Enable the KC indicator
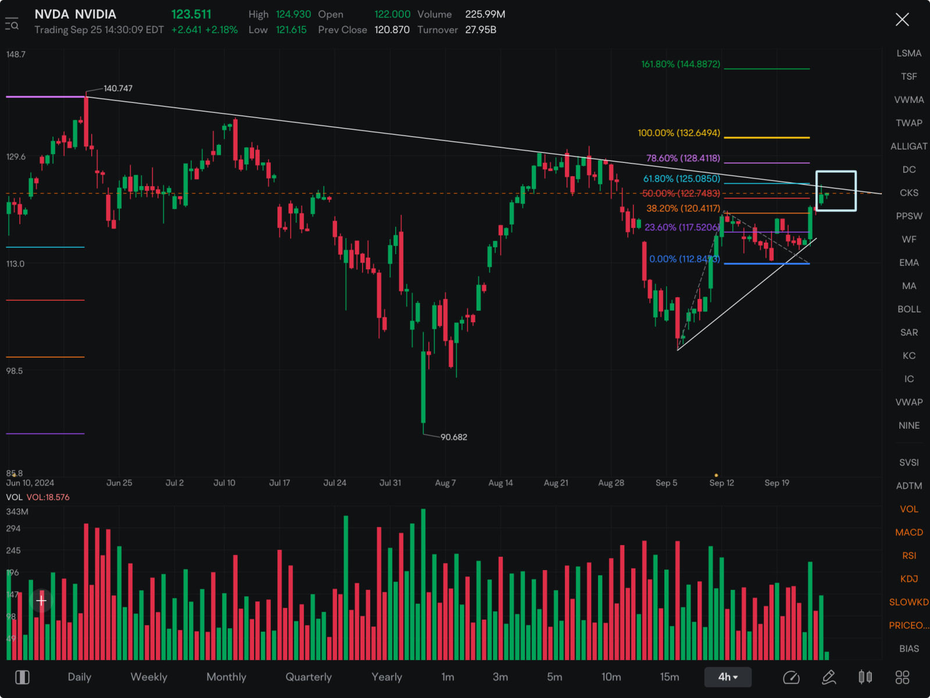 909,356
